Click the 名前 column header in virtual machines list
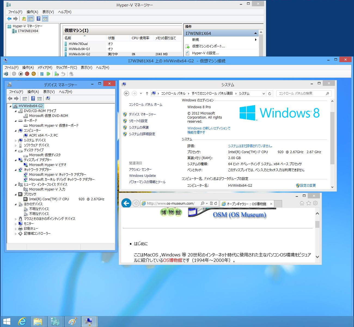This screenshot has height=327, width=354. click(84, 38)
